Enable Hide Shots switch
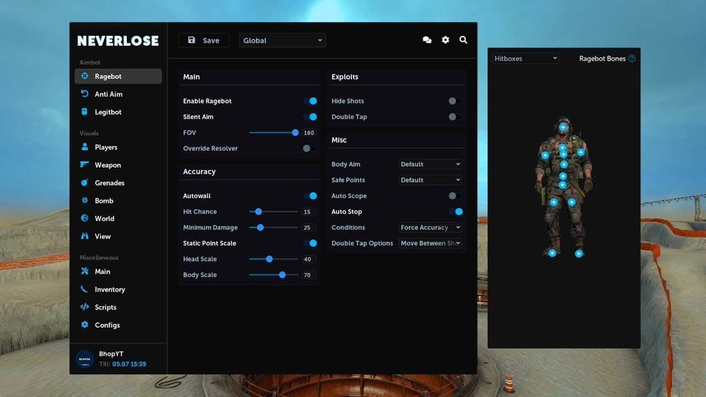This screenshot has height=397, width=706. pos(455,101)
